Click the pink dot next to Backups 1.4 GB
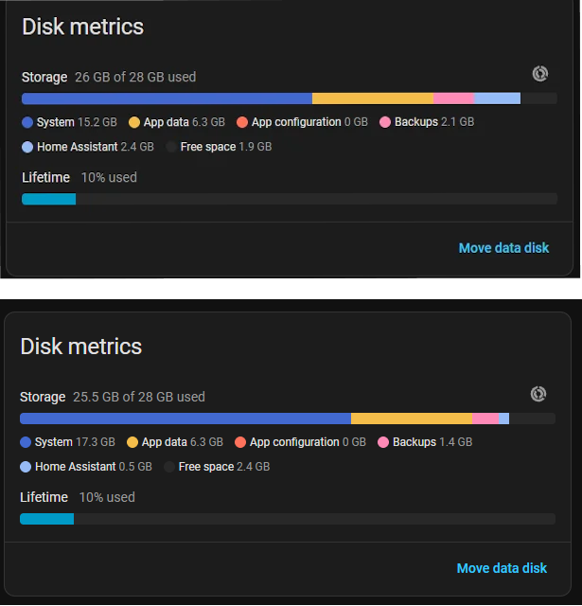 coord(383,442)
